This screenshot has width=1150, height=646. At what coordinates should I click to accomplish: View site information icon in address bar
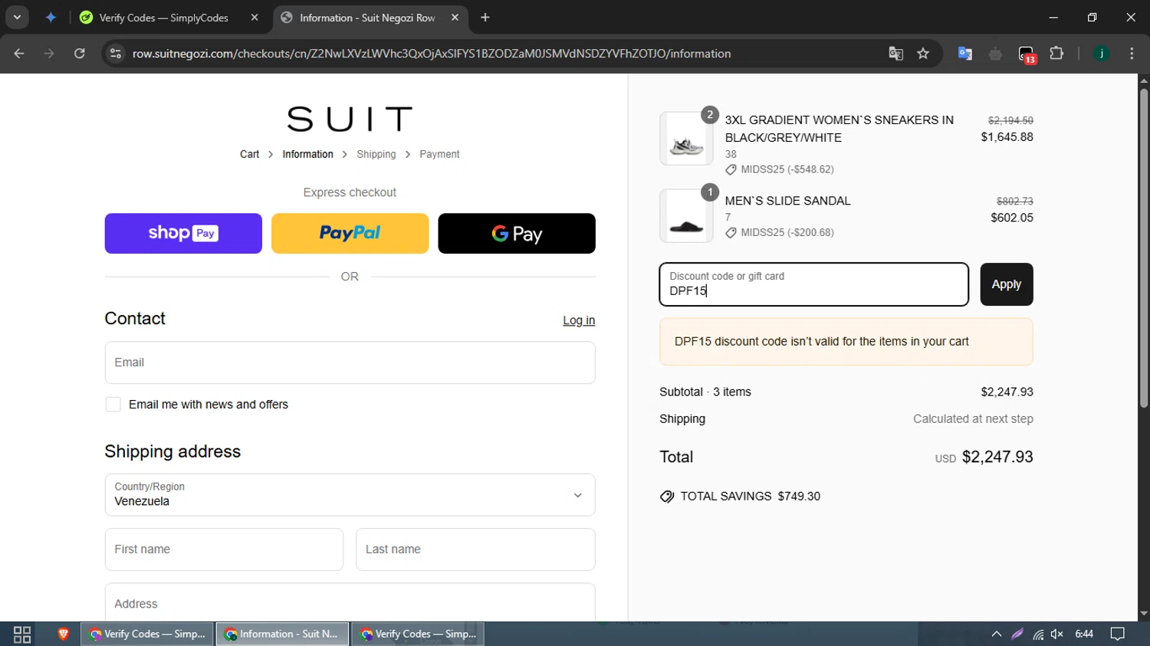(x=116, y=54)
